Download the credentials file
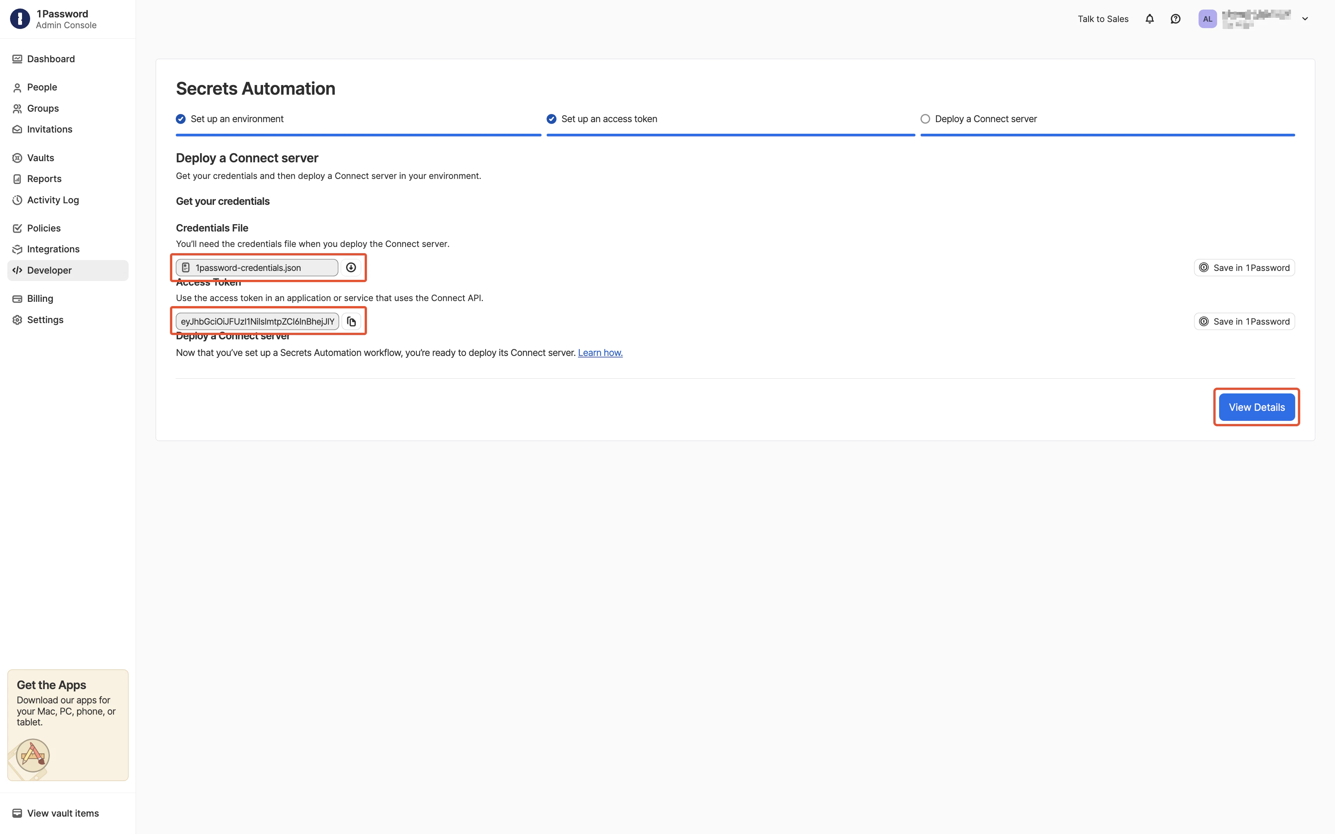The image size is (1335, 834). coord(351,267)
